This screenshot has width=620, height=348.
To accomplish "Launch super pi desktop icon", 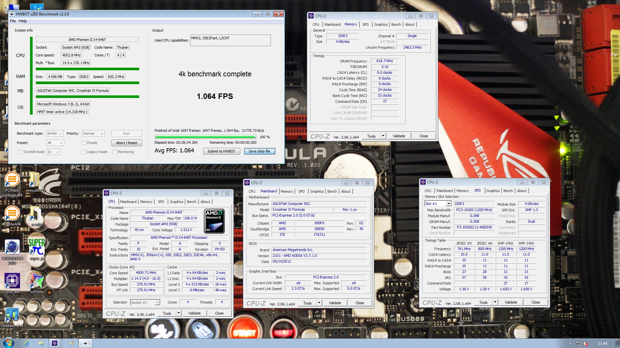I will pyautogui.click(x=36, y=249).
